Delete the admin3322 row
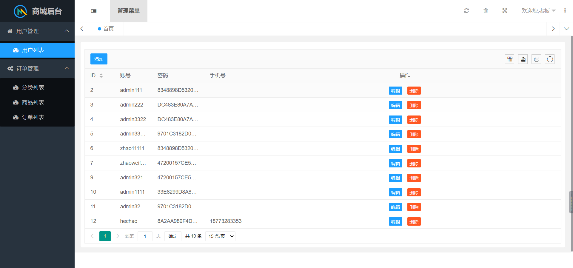 coord(414,120)
